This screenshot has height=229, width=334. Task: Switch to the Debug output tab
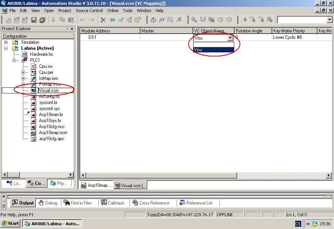pos(48,203)
